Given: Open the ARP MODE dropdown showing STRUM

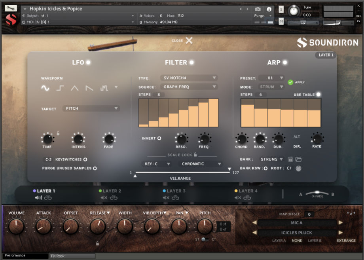Looking at the screenshot, I should click(271, 86).
